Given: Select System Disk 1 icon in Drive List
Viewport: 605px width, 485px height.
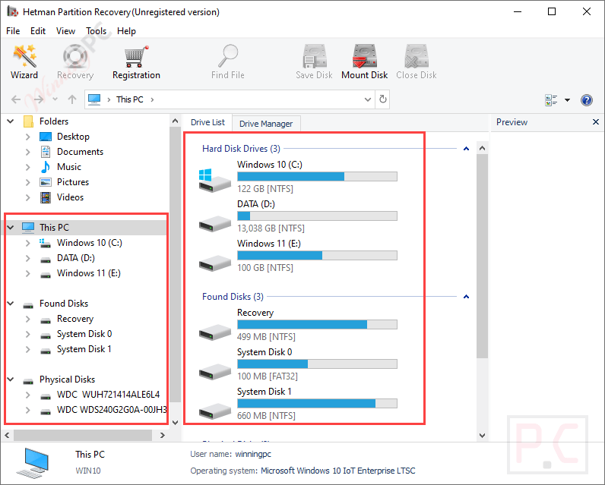Looking at the screenshot, I should pos(214,411).
